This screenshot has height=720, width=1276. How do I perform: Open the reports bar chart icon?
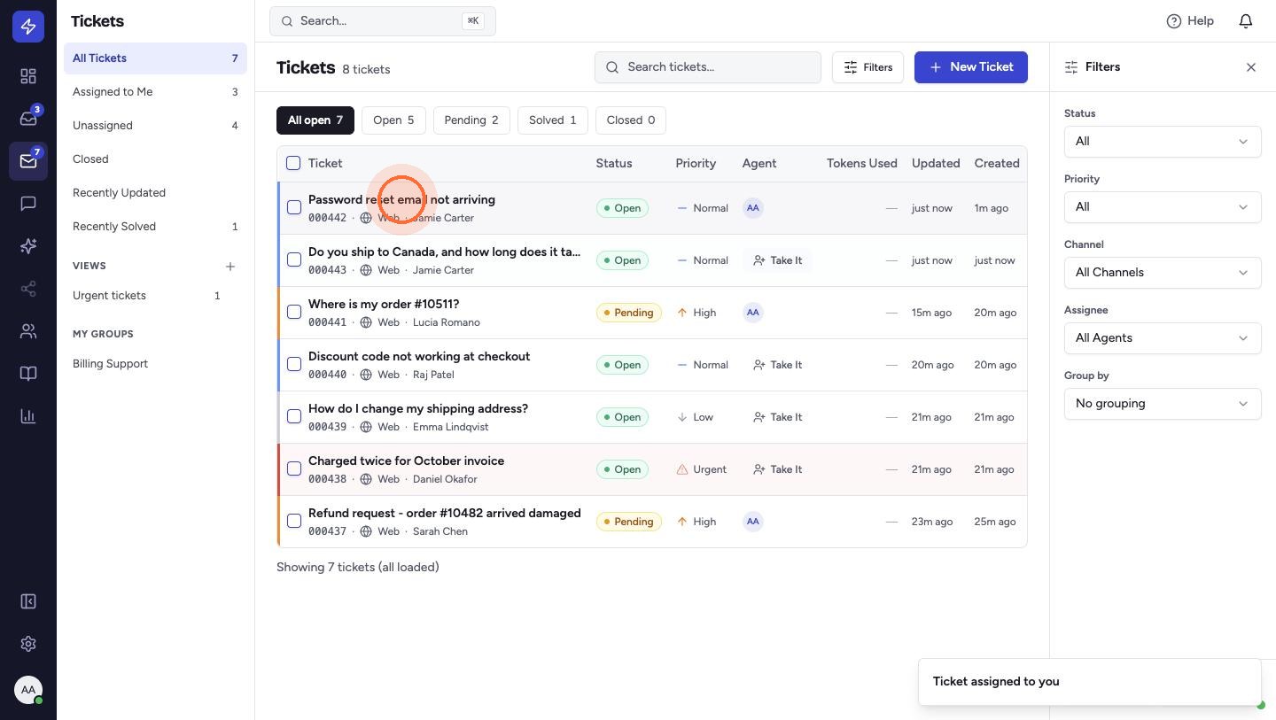(28, 416)
